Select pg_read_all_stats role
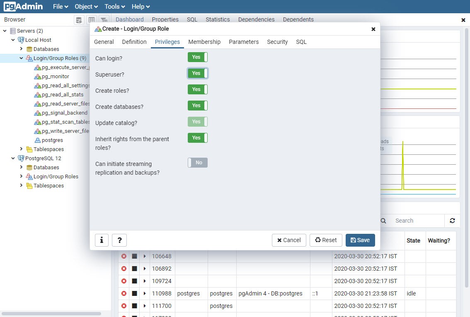 click(63, 95)
